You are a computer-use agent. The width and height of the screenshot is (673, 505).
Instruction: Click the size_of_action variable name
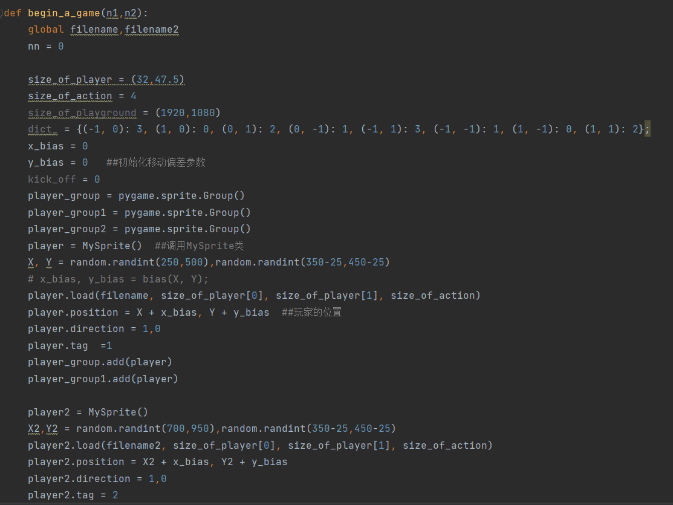[x=70, y=96]
